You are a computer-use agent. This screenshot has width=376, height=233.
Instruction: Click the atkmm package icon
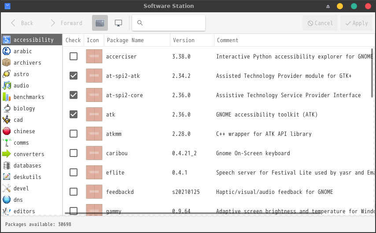[94, 134]
